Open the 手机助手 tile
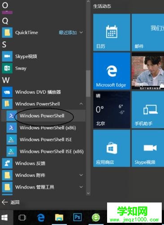This screenshot has height=225, width=164. [148, 110]
